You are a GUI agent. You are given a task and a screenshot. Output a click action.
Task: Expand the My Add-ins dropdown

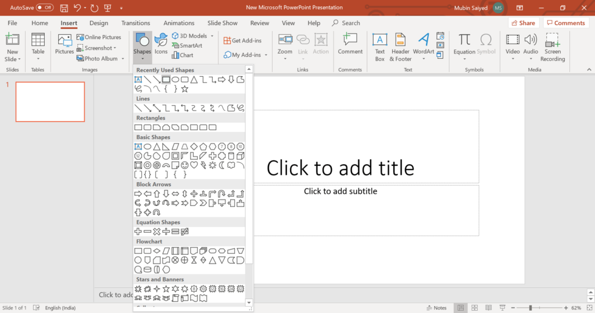tap(266, 55)
